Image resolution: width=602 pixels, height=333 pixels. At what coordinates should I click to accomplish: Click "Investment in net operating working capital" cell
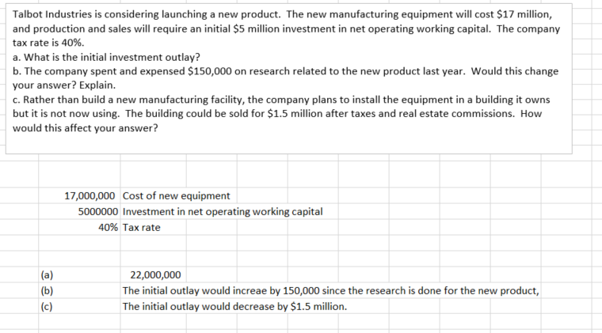223,211
